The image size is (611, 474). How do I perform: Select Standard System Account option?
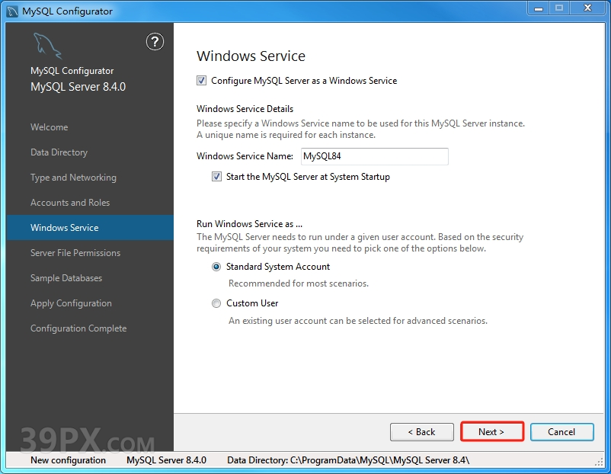(217, 267)
